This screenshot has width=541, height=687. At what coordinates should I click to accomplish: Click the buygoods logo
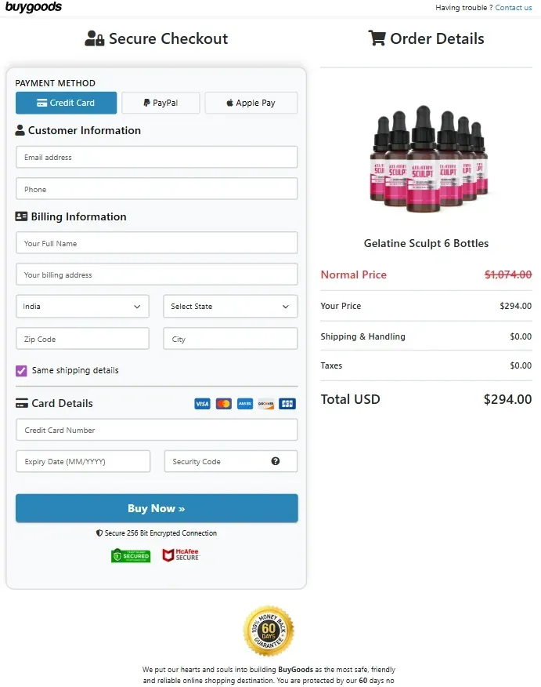coord(33,7)
